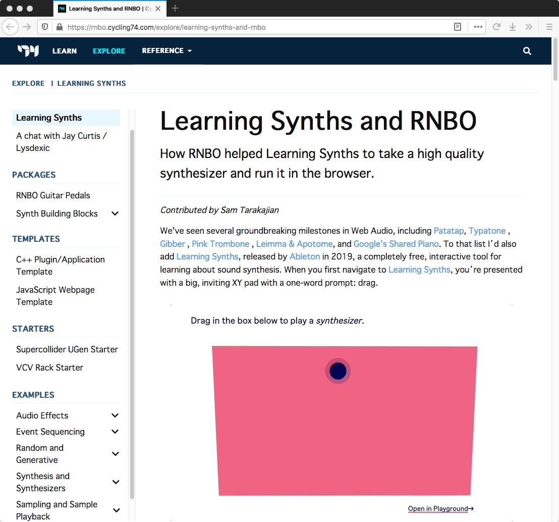Viewport: 559px width, 522px height.
Task: Open the EXPLORE nav item
Action: pyautogui.click(x=109, y=51)
